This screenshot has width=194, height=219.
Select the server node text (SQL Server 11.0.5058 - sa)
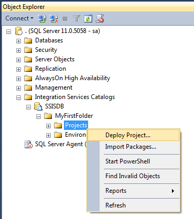tap(62, 31)
